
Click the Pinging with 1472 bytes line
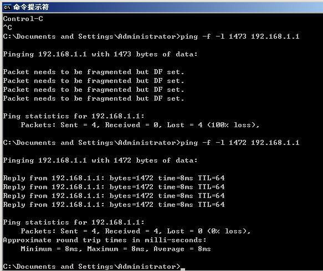coord(100,160)
